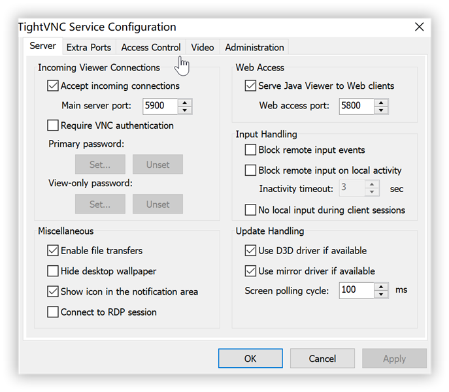Click the Apply button

click(394, 358)
